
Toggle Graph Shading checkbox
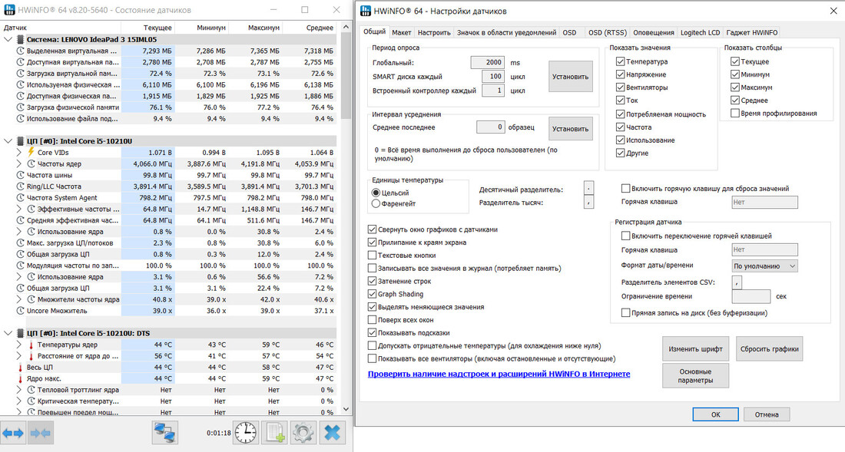click(x=372, y=294)
